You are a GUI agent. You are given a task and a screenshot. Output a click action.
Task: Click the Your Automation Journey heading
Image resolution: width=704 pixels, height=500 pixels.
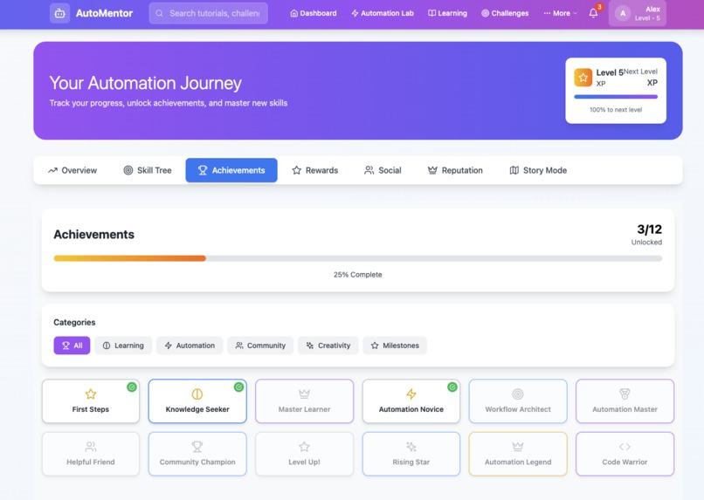coord(146,83)
